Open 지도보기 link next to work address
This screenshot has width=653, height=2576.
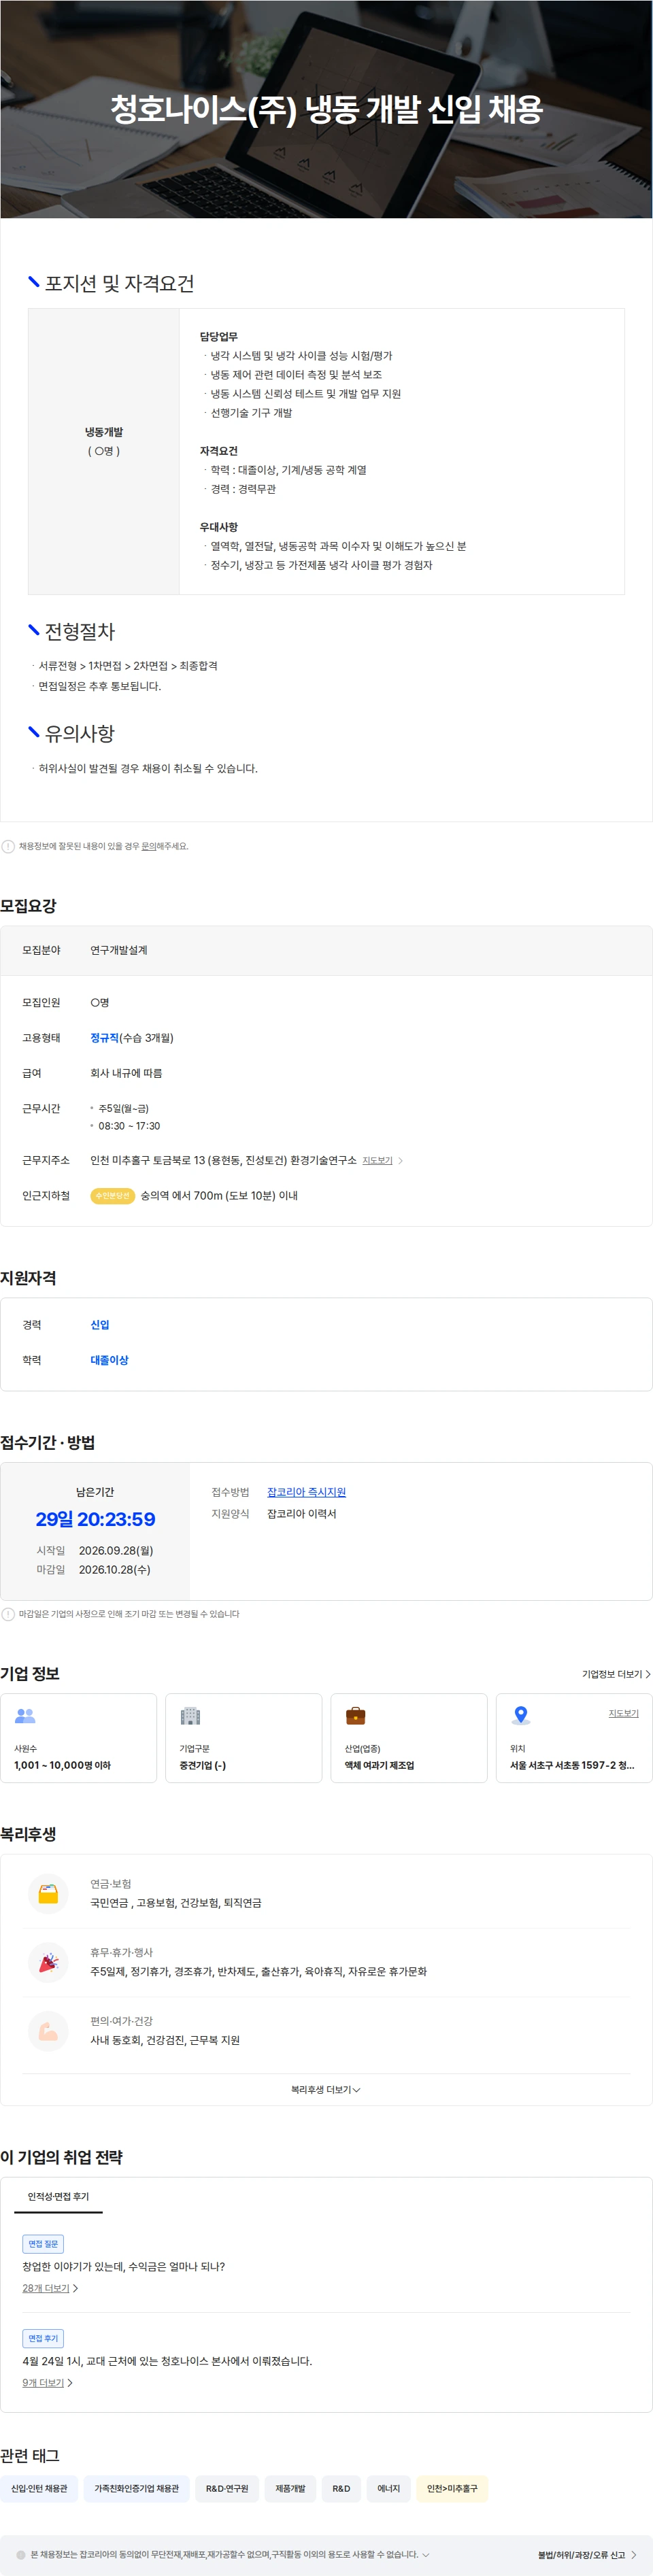[x=377, y=1160]
